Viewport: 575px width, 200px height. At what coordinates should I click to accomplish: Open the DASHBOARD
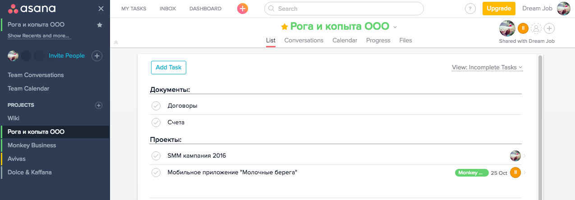[x=205, y=9]
